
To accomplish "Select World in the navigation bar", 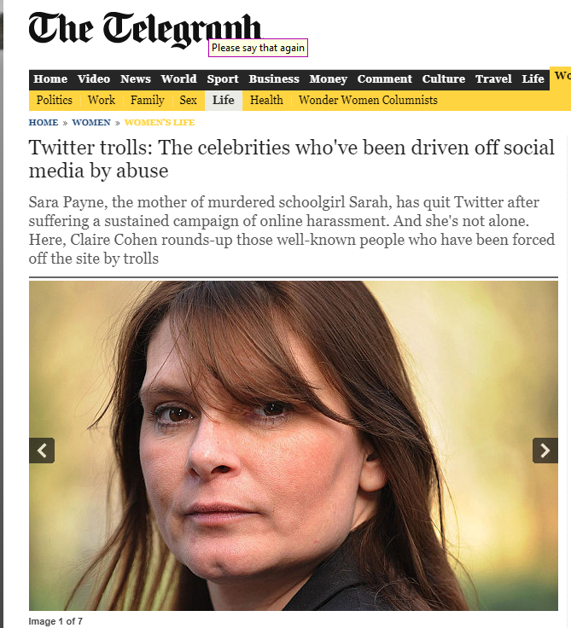I will click(x=179, y=79).
